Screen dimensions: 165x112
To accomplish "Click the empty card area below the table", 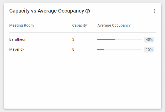I will click(x=83, y=81).
